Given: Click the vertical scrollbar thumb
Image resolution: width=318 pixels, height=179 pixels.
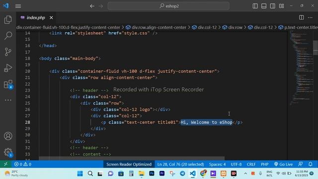Looking at the screenshot, I should coord(316,48).
